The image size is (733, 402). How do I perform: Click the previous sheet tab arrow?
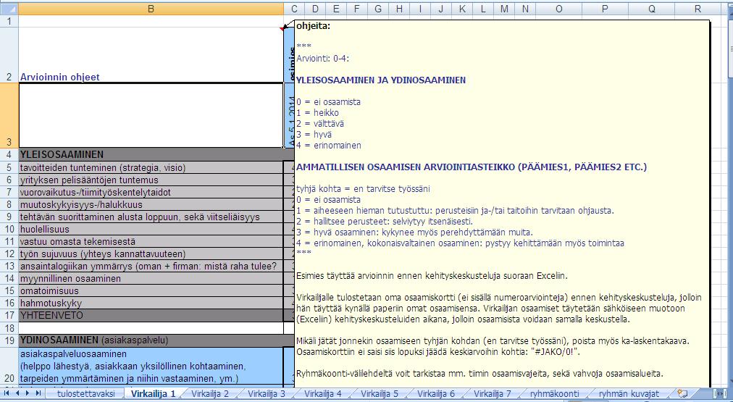click(17, 393)
